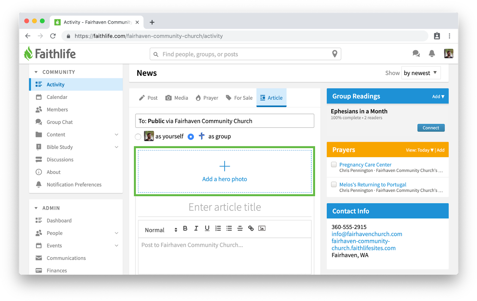Switch to the Media tab

click(177, 98)
